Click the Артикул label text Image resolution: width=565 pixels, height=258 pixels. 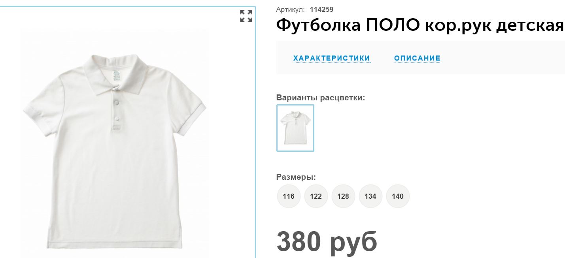tap(290, 9)
